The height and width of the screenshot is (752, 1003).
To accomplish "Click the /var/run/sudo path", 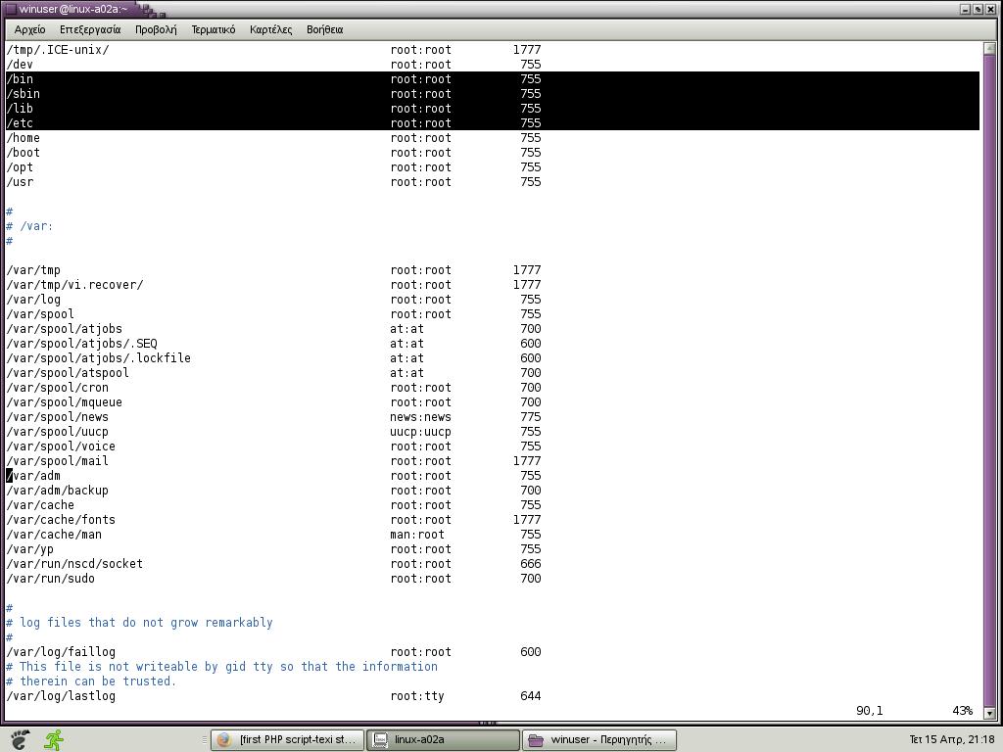I will click(x=51, y=580).
